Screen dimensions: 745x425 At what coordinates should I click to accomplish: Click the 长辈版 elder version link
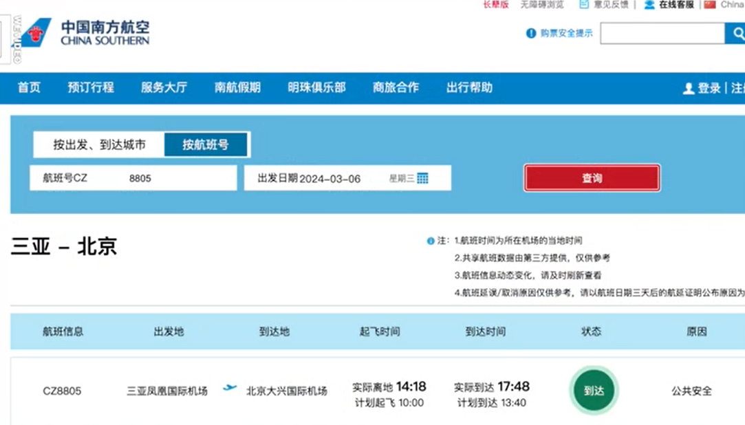click(497, 5)
